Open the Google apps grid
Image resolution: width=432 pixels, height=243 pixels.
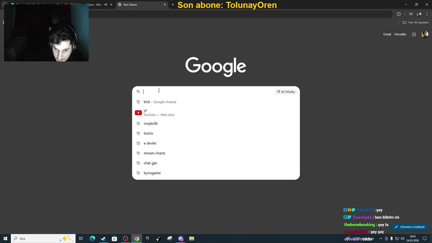(x=414, y=34)
